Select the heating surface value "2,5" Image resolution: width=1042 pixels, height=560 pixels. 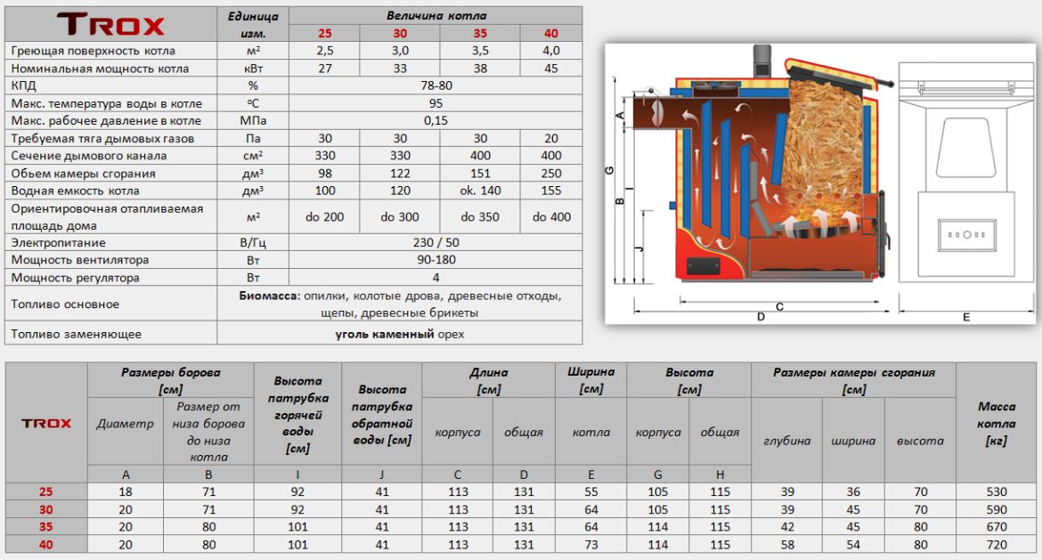coord(324,51)
